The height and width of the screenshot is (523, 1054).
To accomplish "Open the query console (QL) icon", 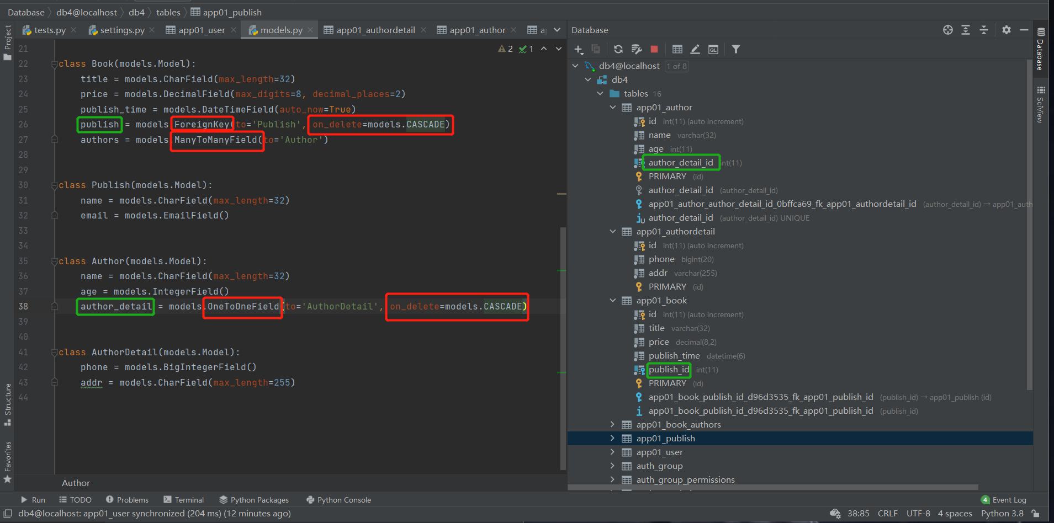I will pyautogui.click(x=713, y=49).
